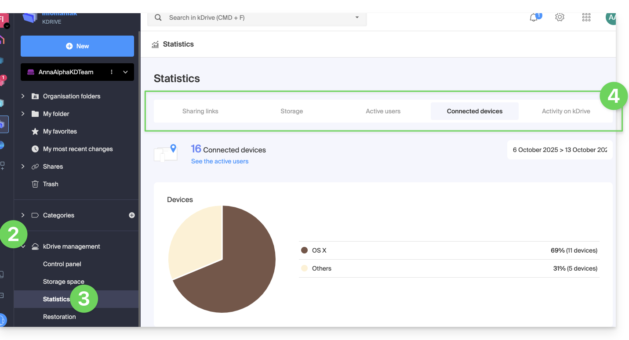Click the Trash bin icon in sidebar

click(35, 184)
